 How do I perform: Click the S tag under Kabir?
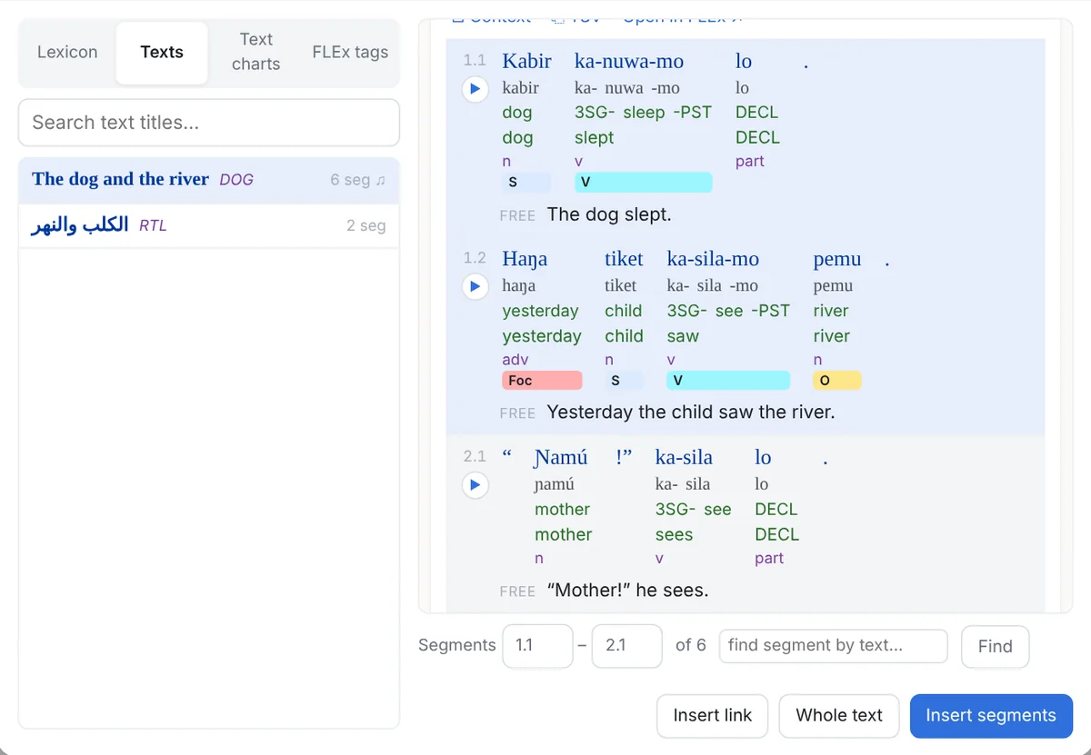[526, 183]
